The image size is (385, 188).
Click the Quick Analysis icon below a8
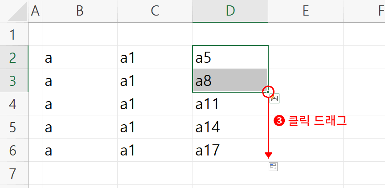pyautogui.click(x=274, y=98)
